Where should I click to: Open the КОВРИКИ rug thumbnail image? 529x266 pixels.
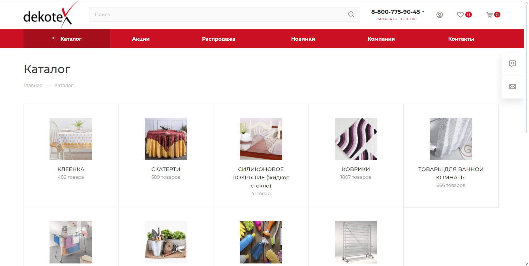coord(356,139)
